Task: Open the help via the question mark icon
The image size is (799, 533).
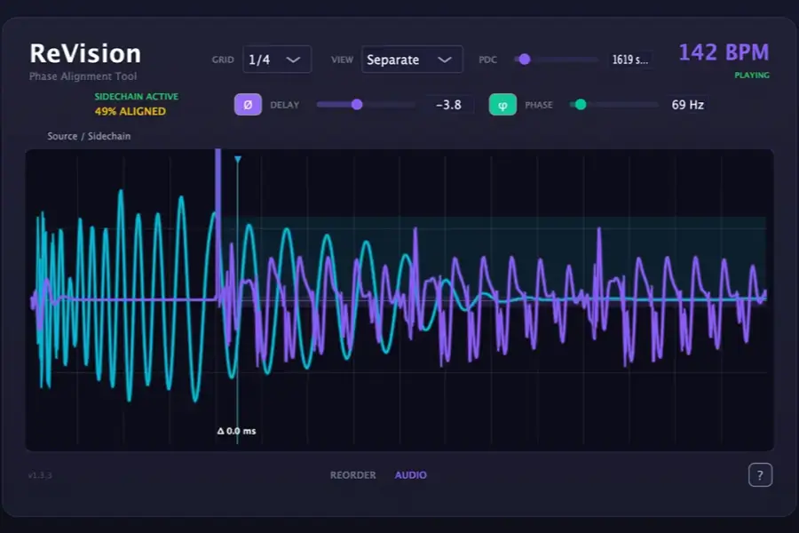Action: pyautogui.click(x=760, y=474)
